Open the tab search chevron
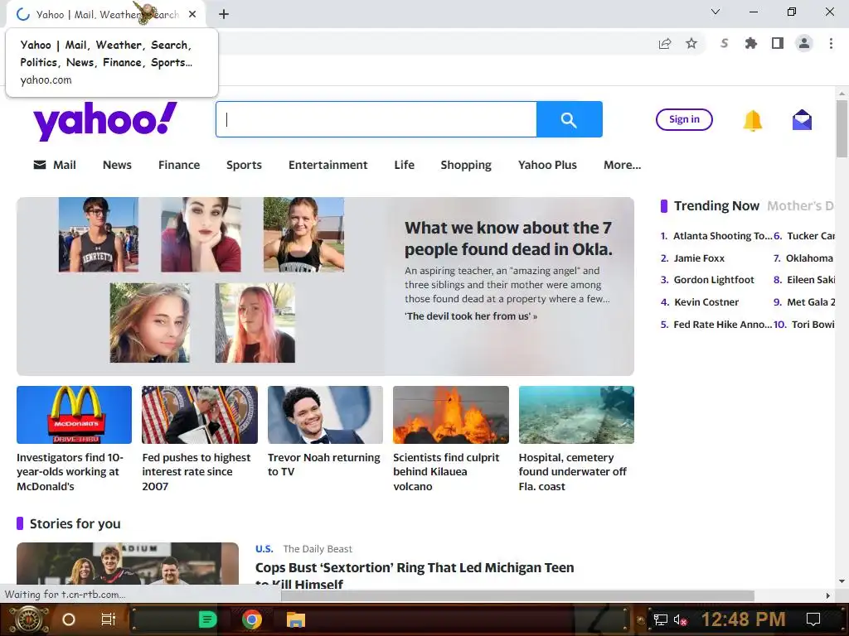Screen dimensions: 849x636 click(716, 12)
